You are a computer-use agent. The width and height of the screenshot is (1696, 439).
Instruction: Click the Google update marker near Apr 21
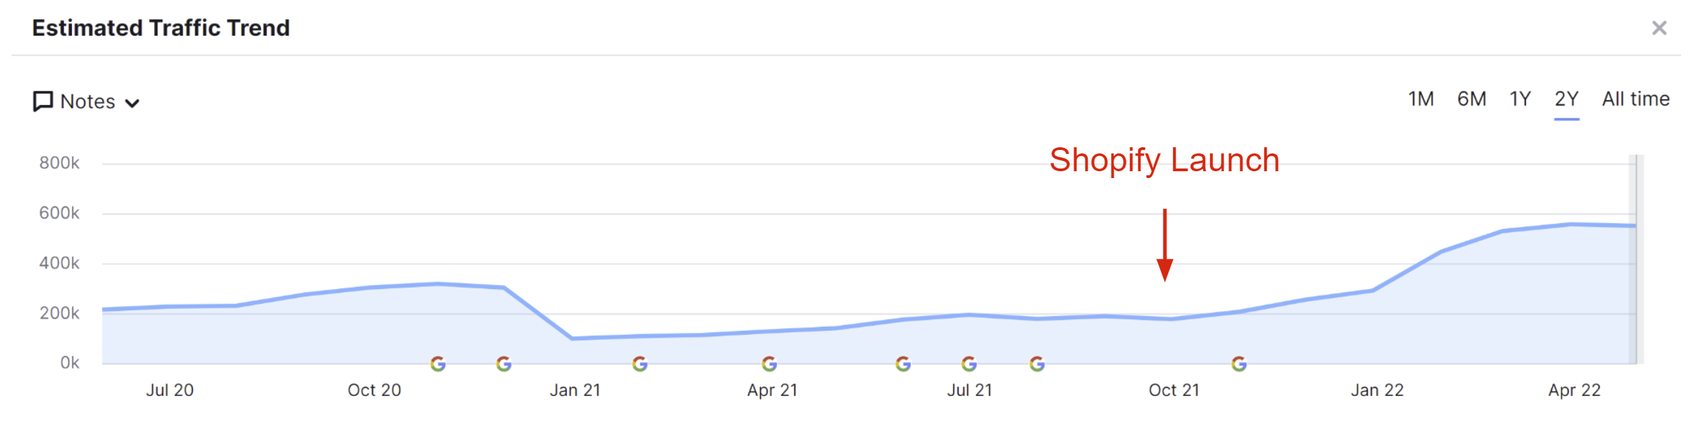pos(770,364)
